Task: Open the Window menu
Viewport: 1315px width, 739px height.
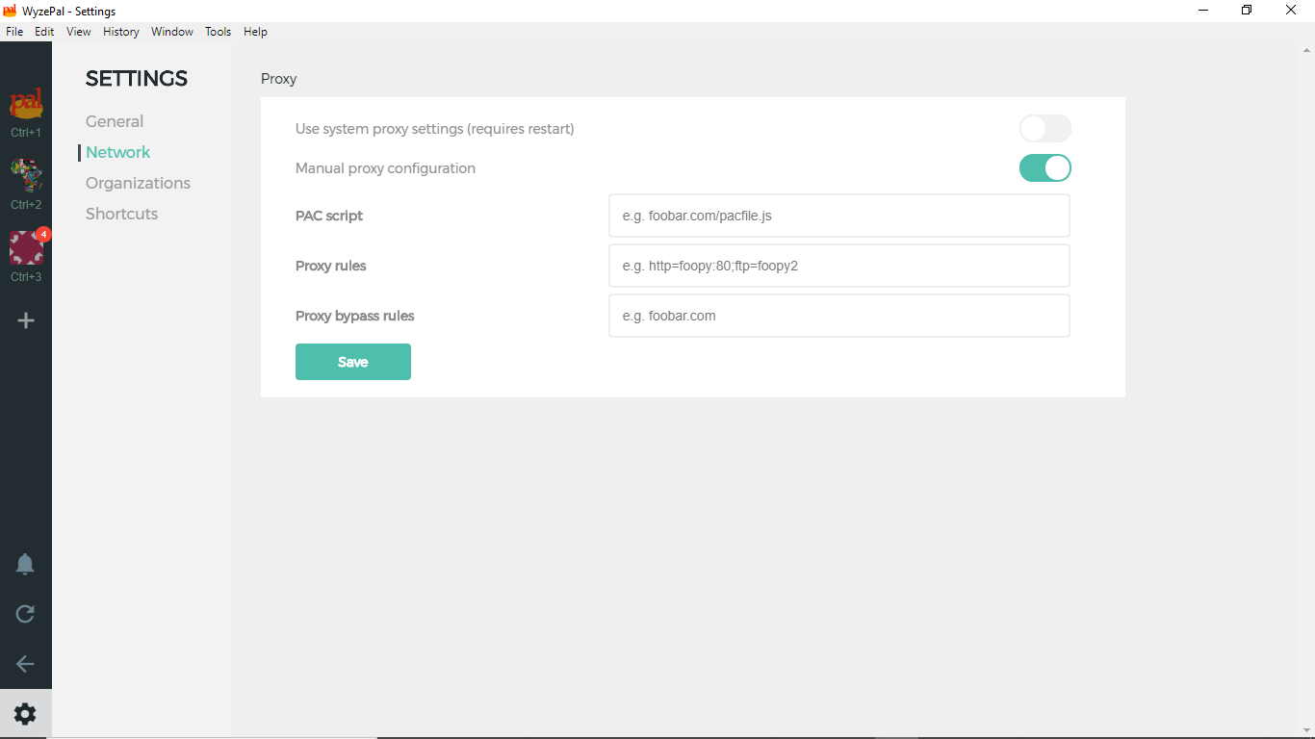Action: tap(172, 32)
